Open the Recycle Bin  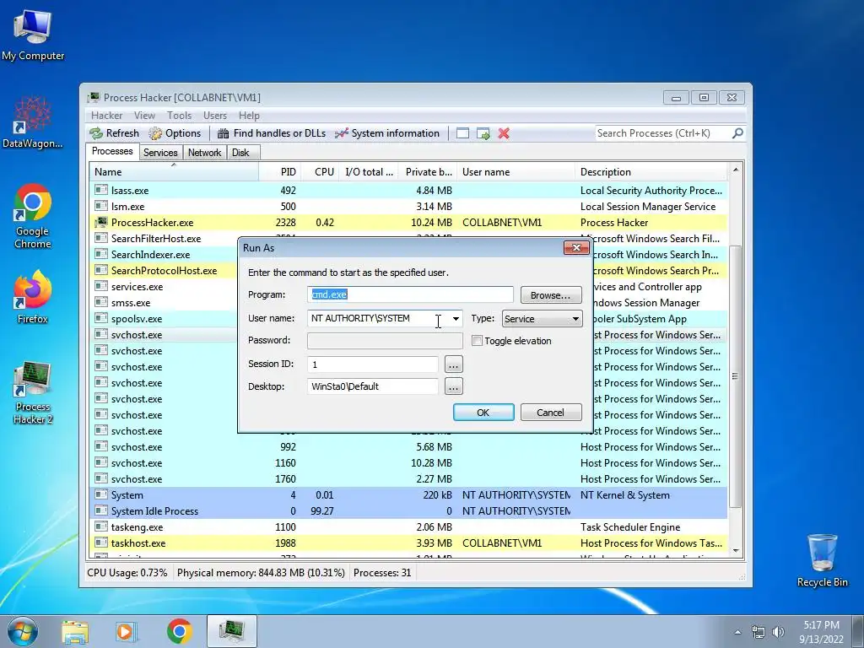tap(822, 560)
